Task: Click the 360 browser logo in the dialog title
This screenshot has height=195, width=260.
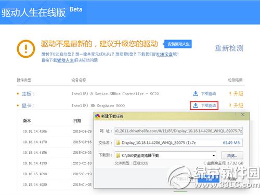Action: pos(97,116)
